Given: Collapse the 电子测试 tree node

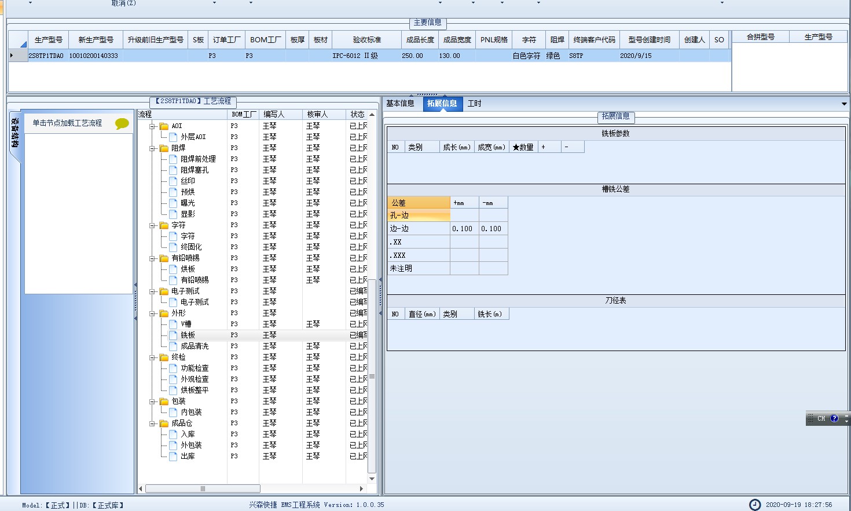Looking at the screenshot, I should pyautogui.click(x=153, y=291).
